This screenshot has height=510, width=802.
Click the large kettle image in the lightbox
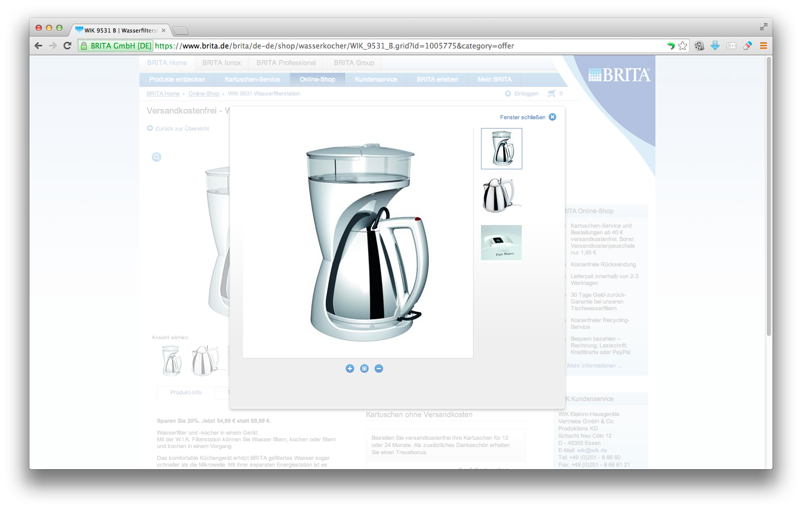[x=358, y=243]
